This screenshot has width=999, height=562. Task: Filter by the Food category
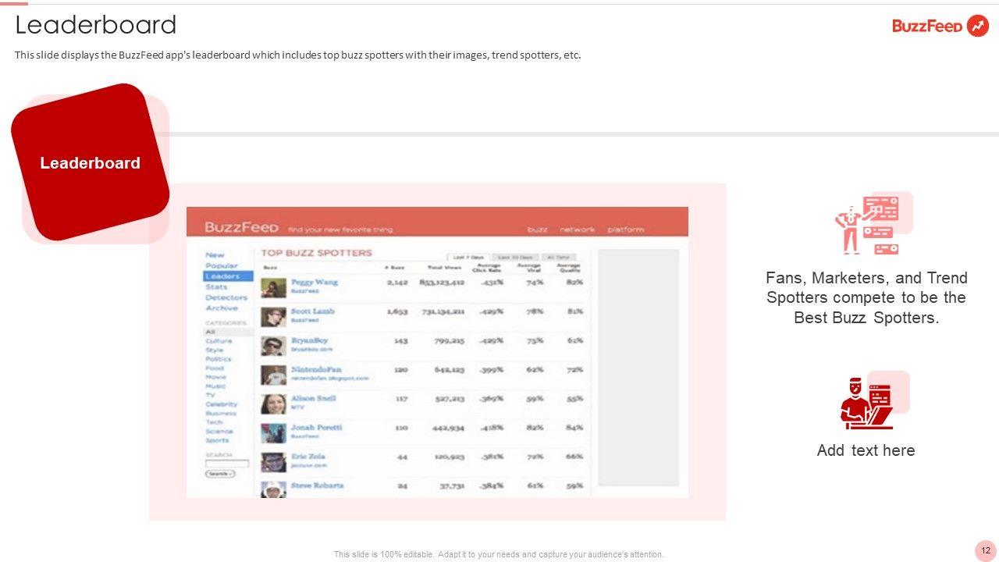coord(215,368)
